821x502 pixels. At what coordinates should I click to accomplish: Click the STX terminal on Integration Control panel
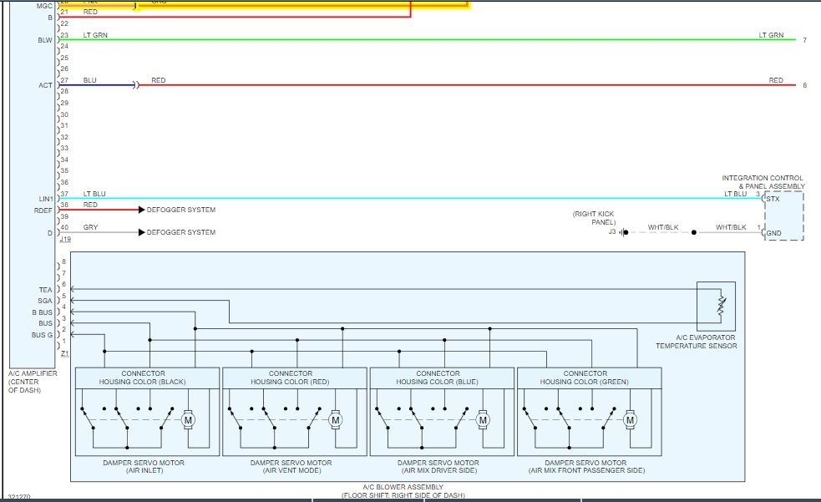(773, 199)
